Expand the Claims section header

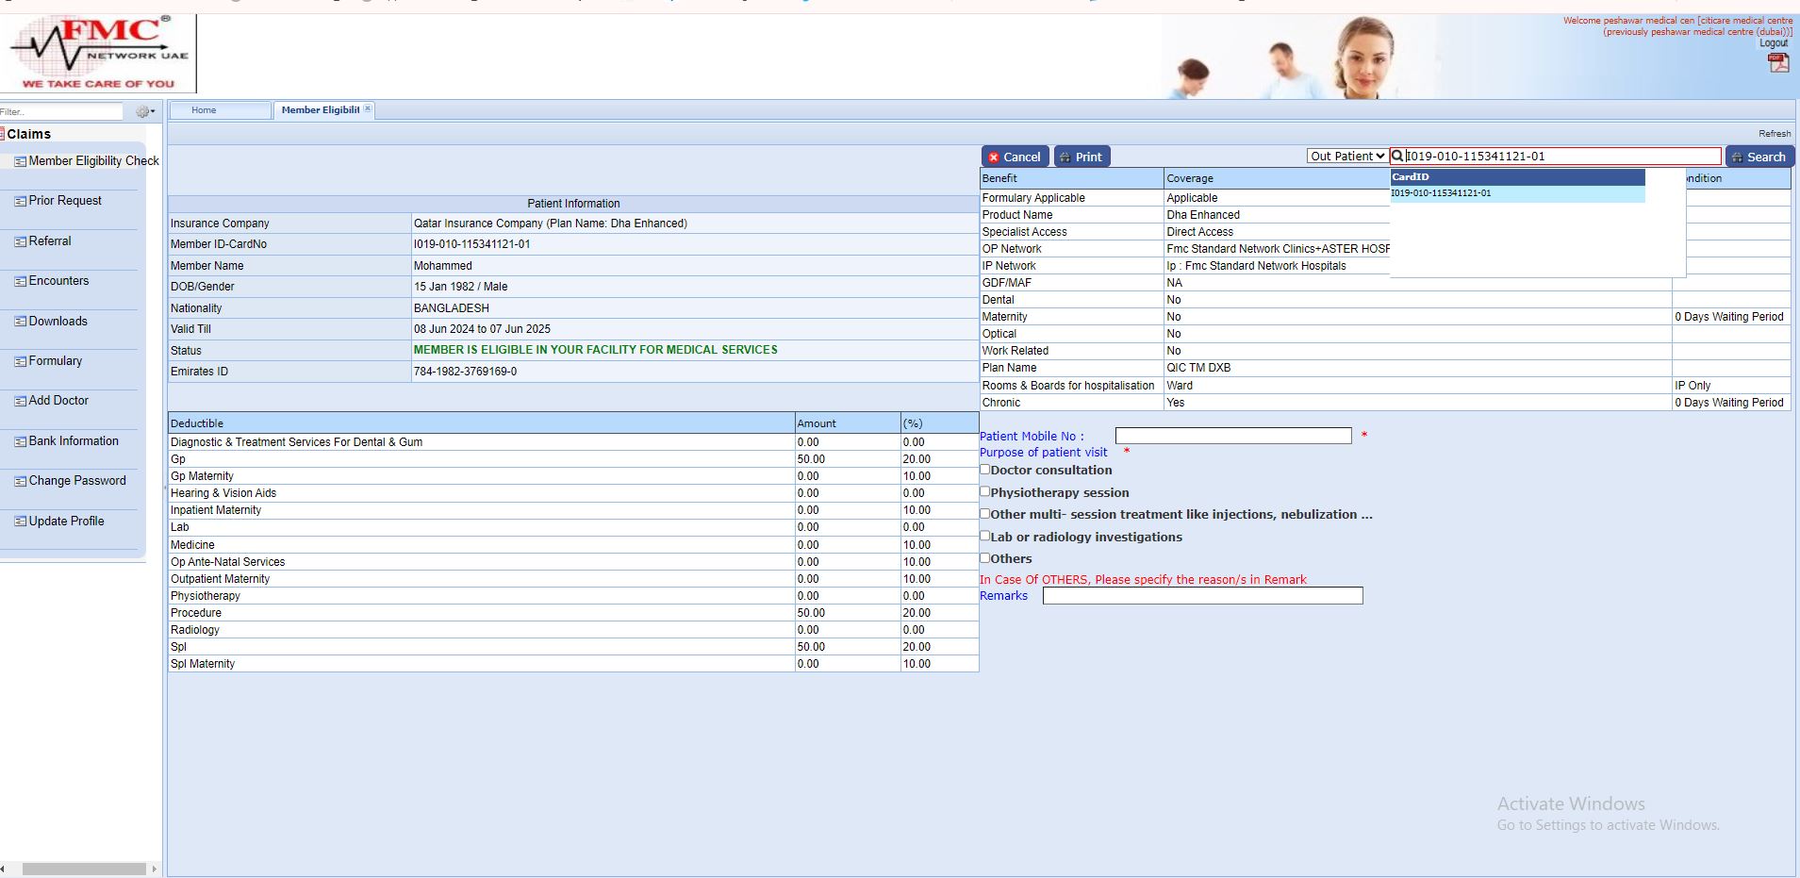tap(28, 134)
